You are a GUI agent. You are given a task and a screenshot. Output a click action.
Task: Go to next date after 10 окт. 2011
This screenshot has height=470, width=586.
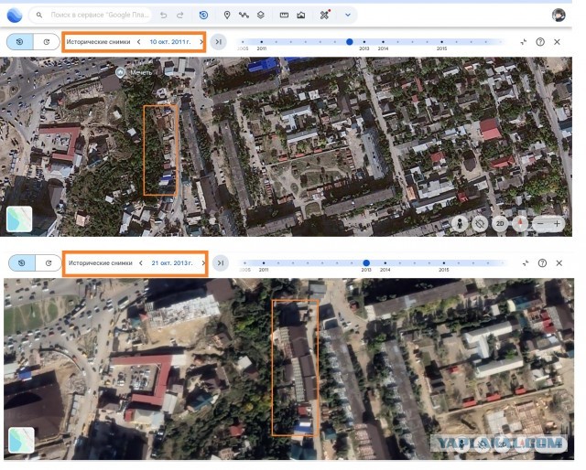click(201, 42)
